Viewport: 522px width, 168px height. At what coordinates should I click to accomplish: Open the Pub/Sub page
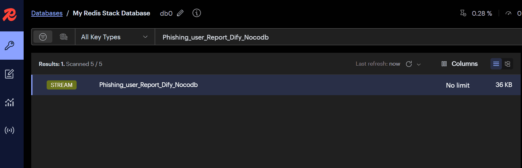tap(9, 130)
